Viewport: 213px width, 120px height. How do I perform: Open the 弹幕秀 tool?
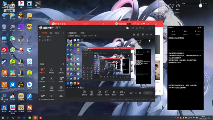click(51, 89)
